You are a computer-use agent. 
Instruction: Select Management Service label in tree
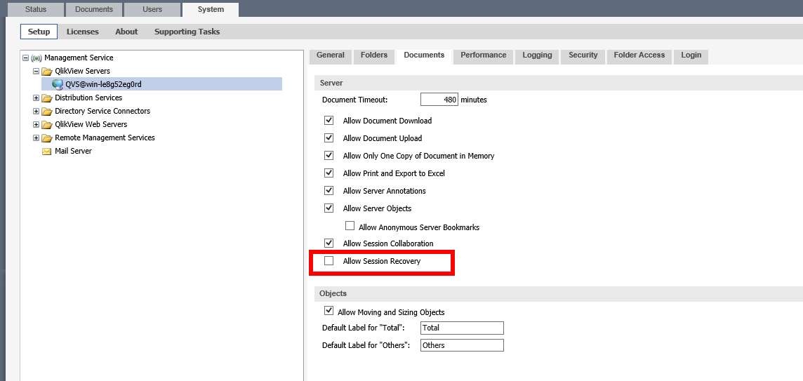coord(79,58)
